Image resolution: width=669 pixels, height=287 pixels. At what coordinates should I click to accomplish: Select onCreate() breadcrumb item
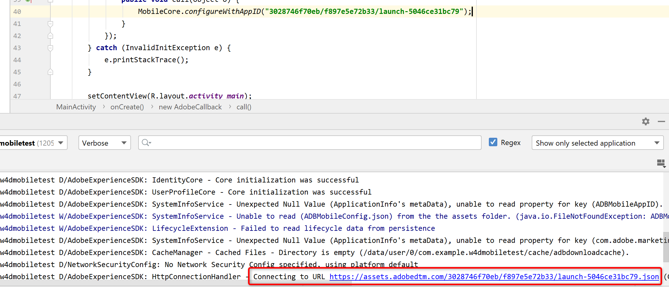coord(127,107)
